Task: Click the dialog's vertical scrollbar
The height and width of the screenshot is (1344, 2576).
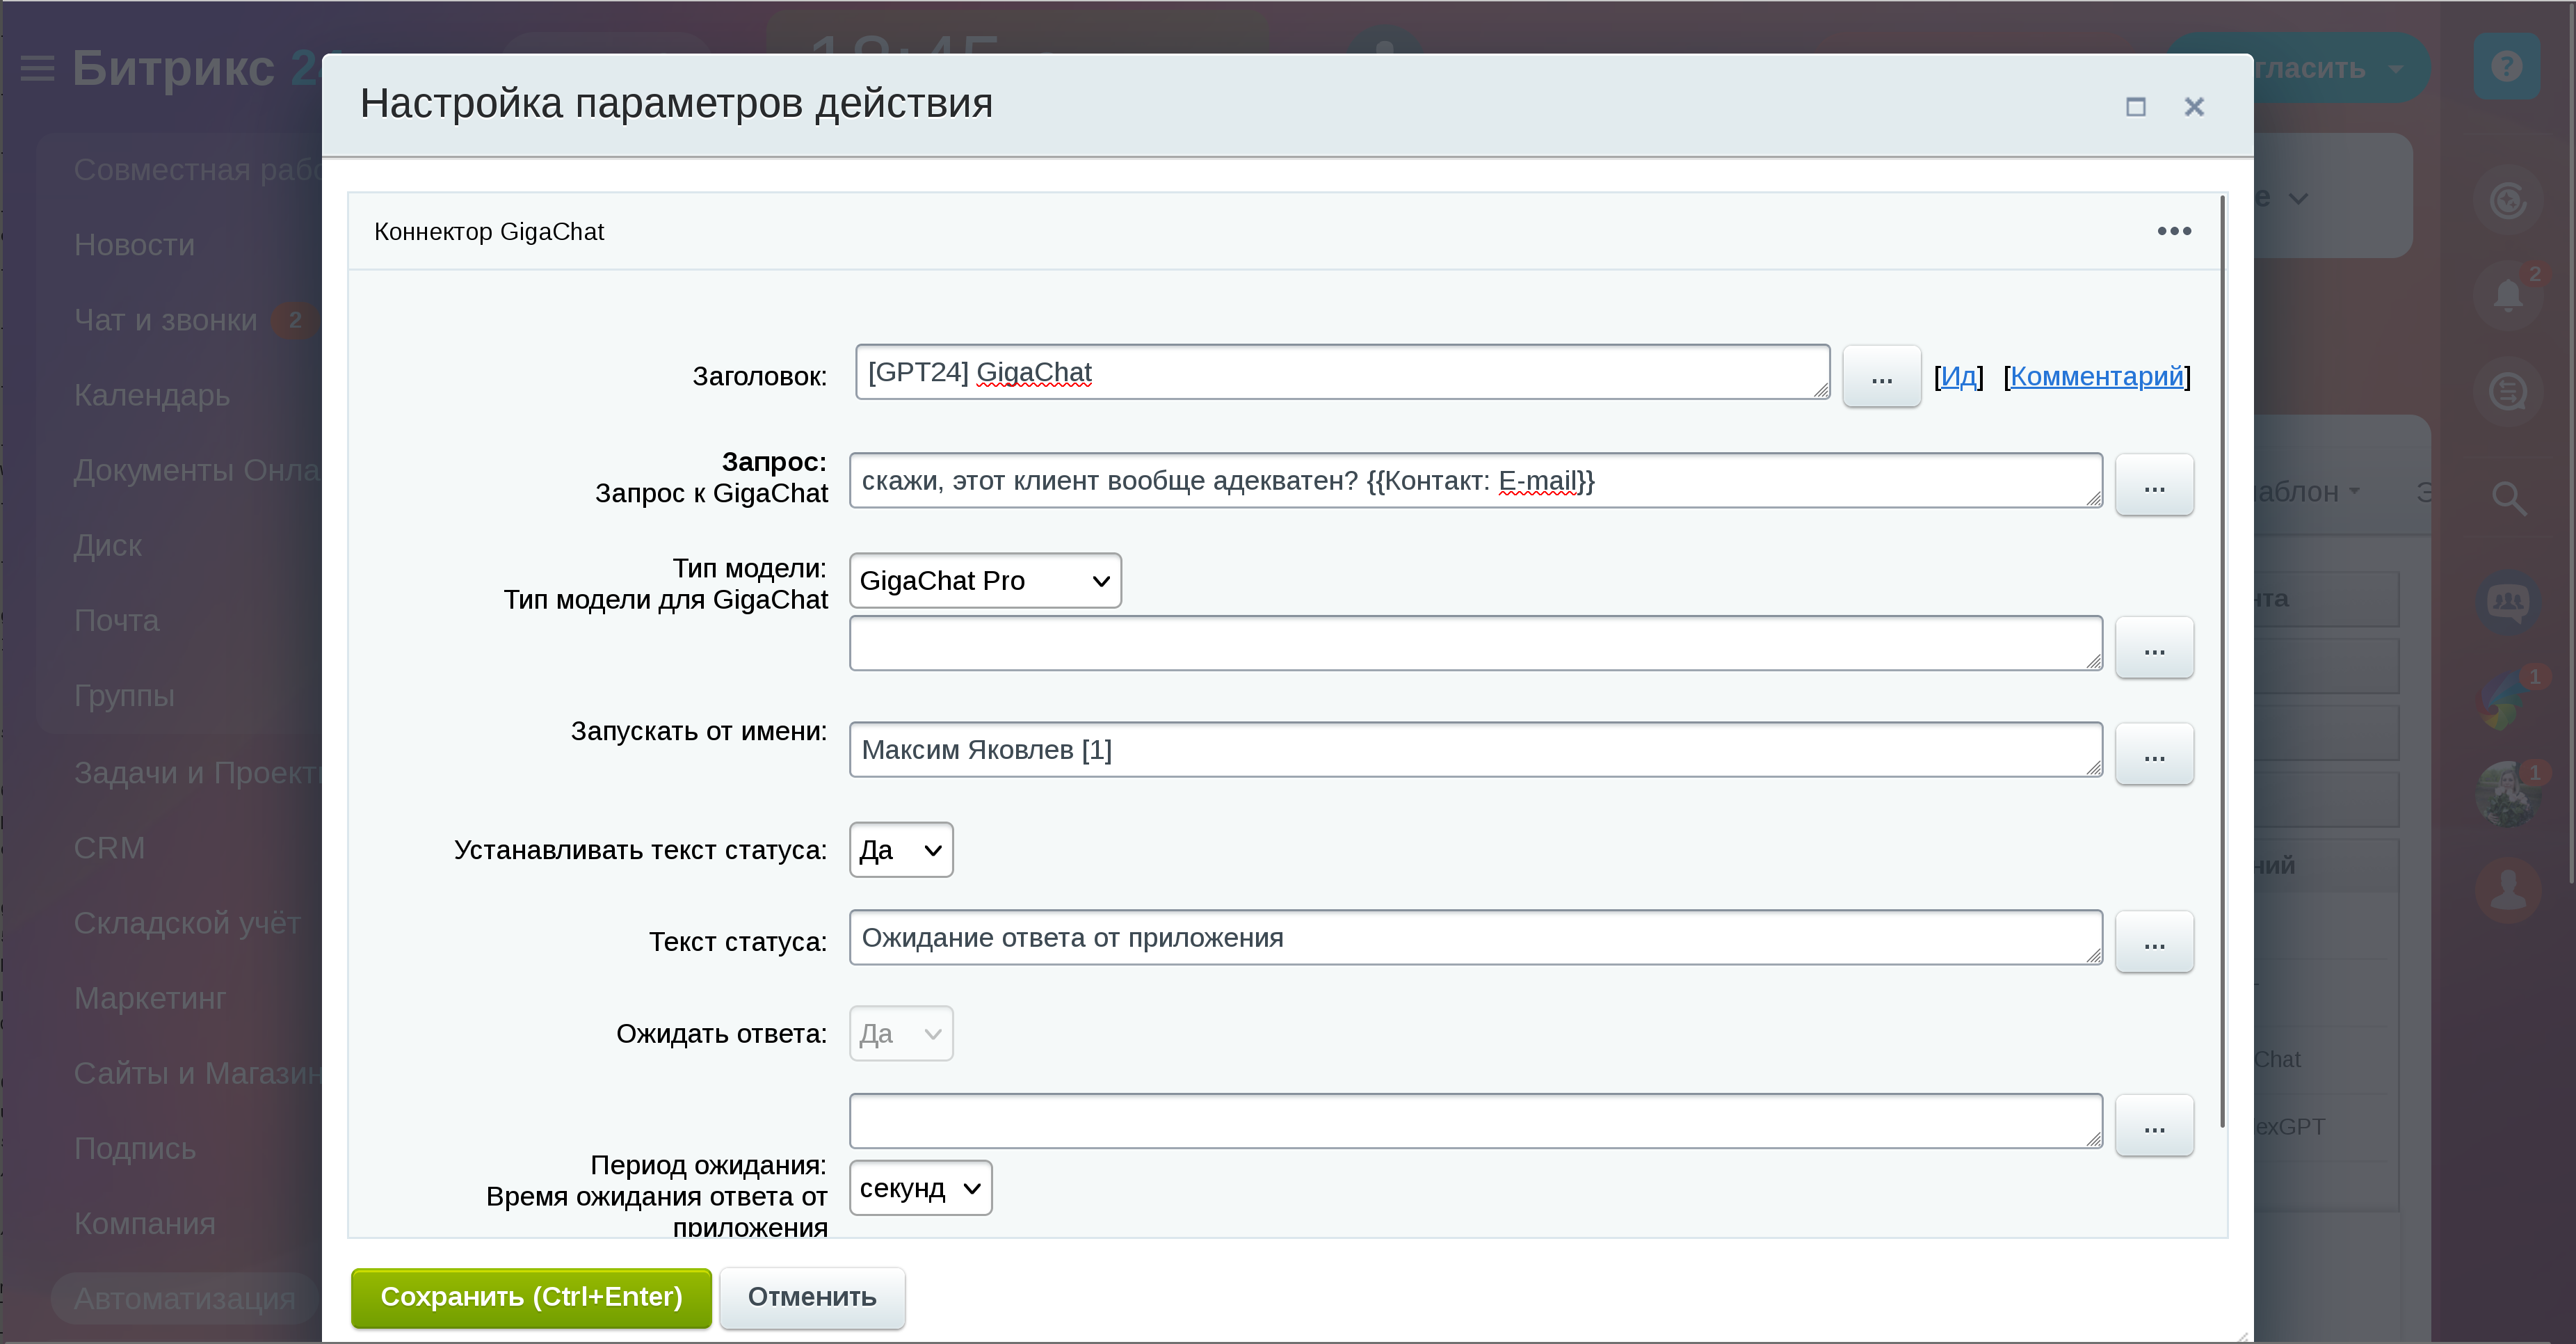Action: (x=2222, y=660)
